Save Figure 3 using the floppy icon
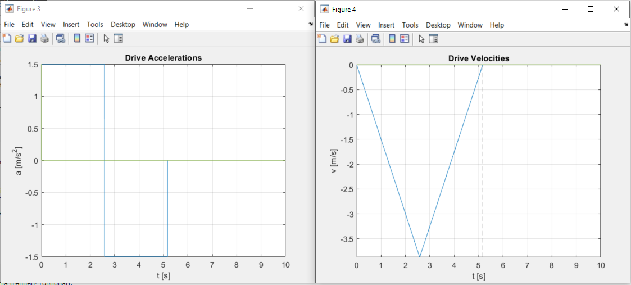631x285 pixels. tap(32, 38)
